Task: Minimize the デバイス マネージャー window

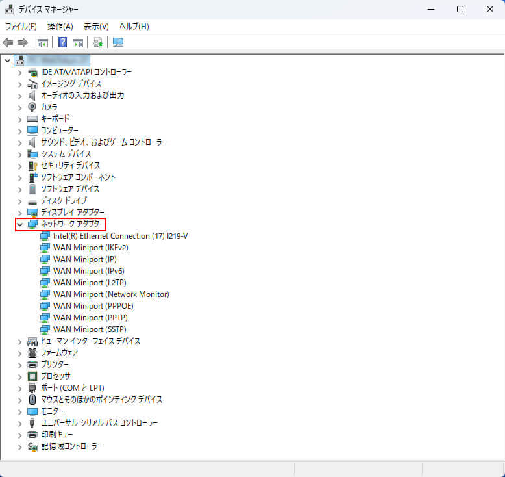Action: (x=431, y=9)
